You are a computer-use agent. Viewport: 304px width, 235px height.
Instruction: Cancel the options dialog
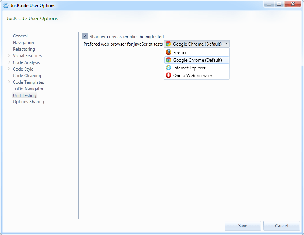(282, 226)
